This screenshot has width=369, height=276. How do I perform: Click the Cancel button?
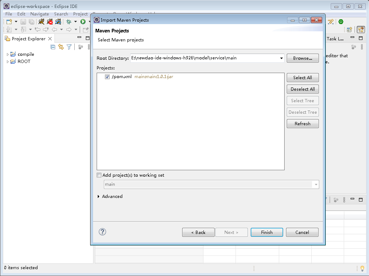302,232
